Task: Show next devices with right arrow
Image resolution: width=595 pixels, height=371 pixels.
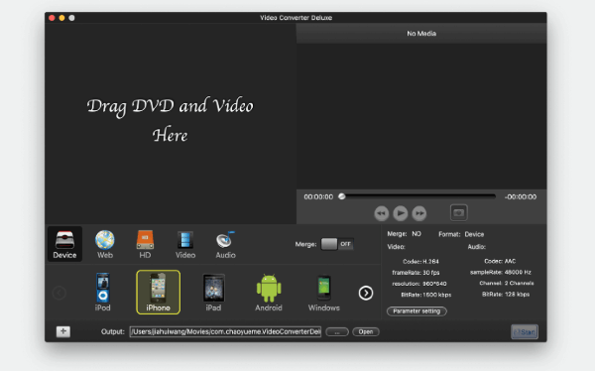Action: (366, 293)
